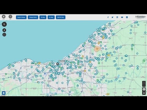Toggle full extent frame icon

pos(4,35)
